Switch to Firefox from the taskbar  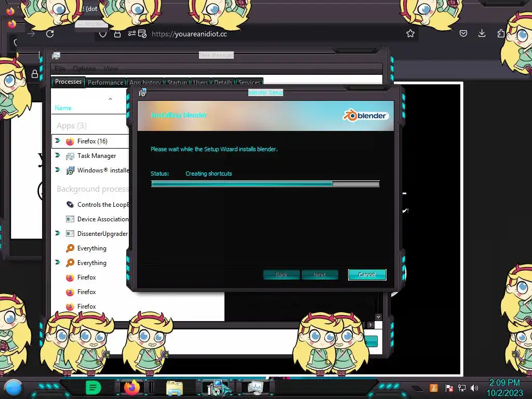pyautogui.click(x=132, y=388)
